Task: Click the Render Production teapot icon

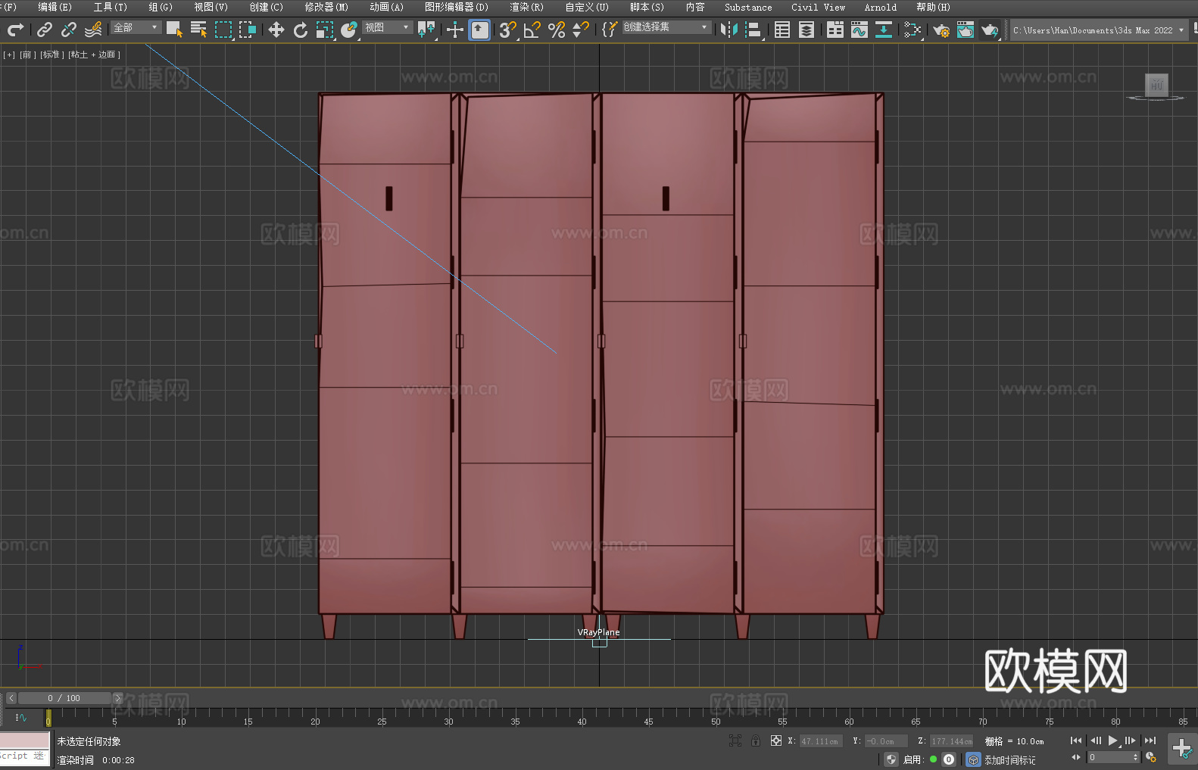Action: click(990, 30)
